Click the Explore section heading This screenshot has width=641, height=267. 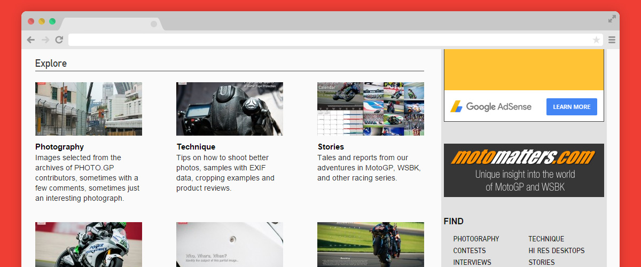(51, 64)
